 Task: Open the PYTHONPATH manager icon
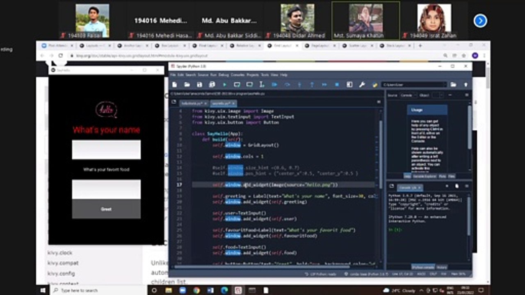374,84
